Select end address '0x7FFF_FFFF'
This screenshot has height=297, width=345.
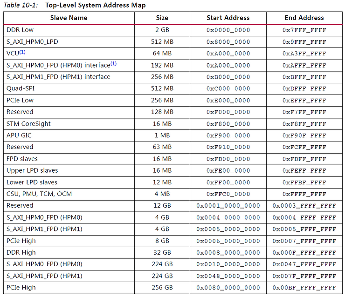point(304,30)
